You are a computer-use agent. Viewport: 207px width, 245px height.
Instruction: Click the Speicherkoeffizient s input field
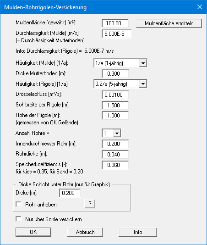pos(115,165)
